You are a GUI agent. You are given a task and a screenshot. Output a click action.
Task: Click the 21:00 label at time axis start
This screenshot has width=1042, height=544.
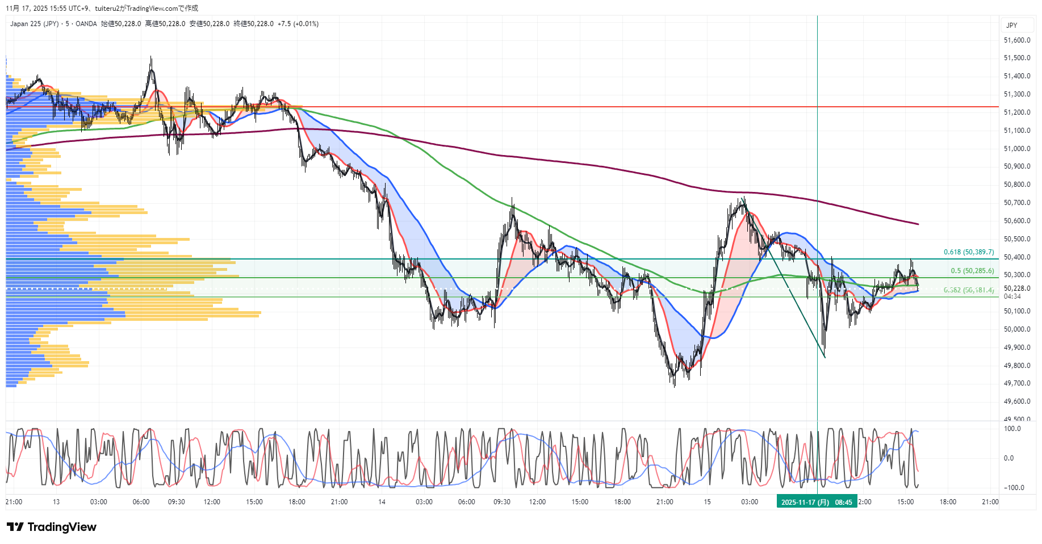(x=14, y=502)
